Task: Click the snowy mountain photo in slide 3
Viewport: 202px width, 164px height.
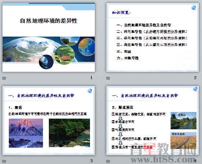Action: click(x=26, y=133)
